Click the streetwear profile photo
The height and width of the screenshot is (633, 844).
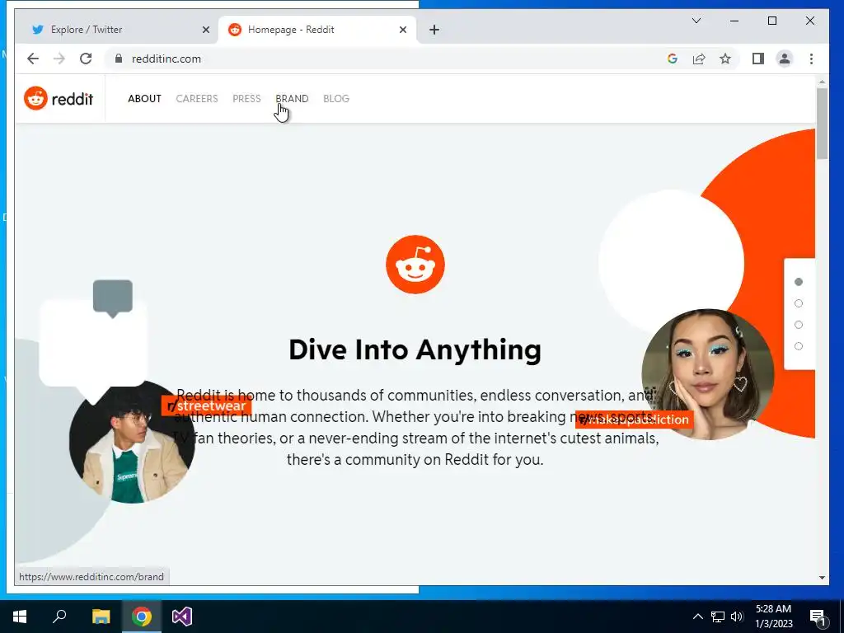(x=132, y=443)
